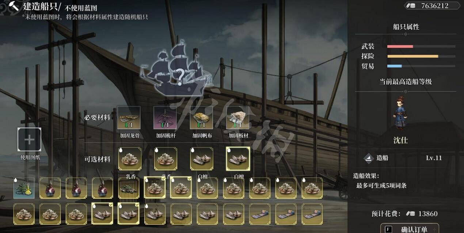This screenshot has width=464, height=233.
Task: Click the 探险 attribute bar
Action: pos(421,56)
